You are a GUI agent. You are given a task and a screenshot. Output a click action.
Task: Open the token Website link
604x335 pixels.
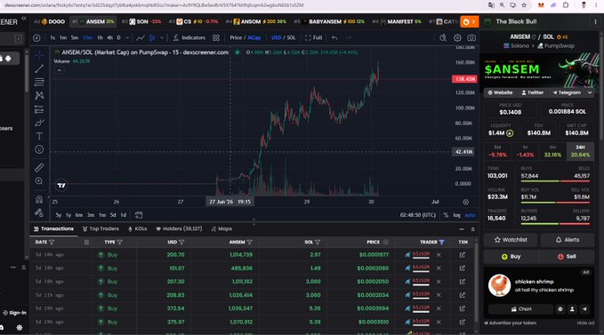click(x=500, y=92)
